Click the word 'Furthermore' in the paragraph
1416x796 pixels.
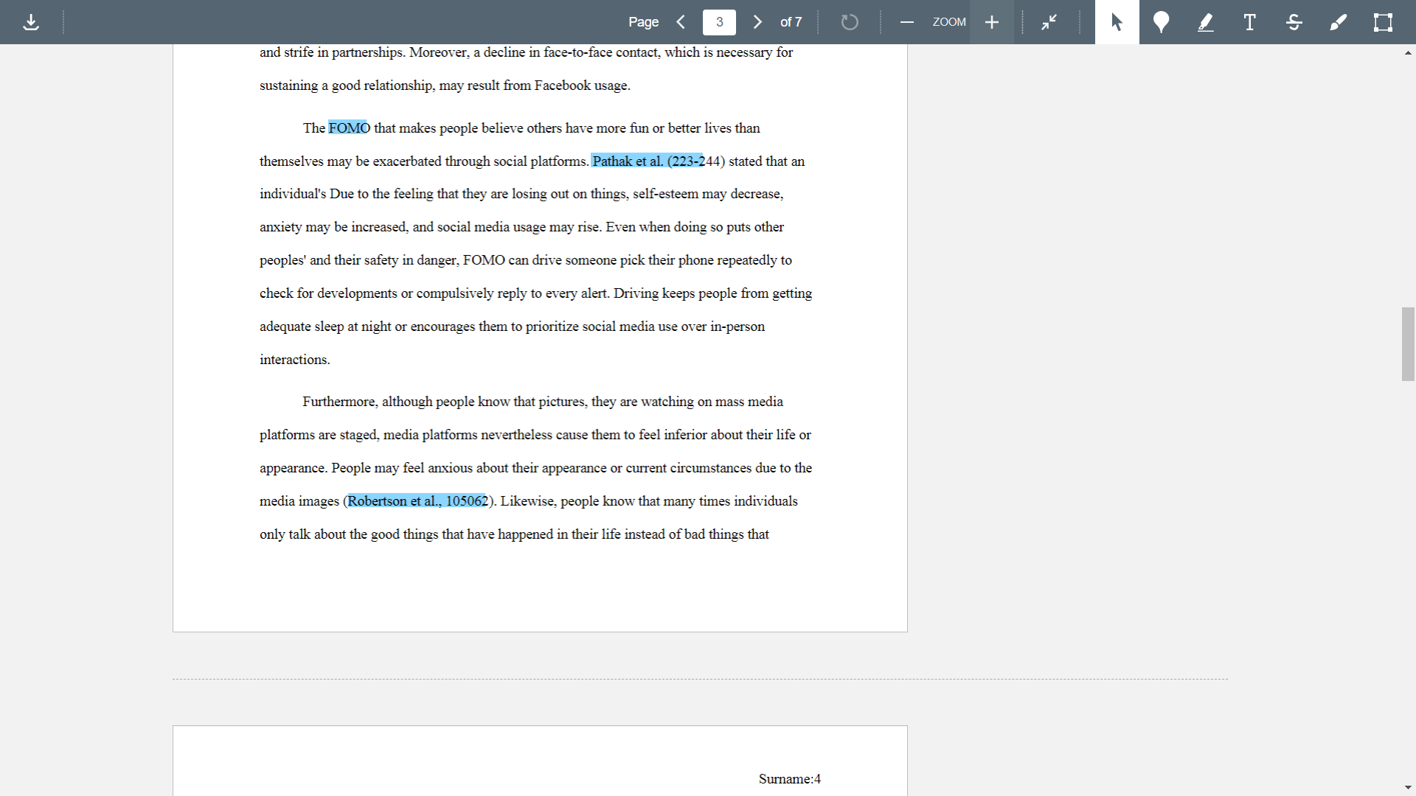click(x=340, y=402)
